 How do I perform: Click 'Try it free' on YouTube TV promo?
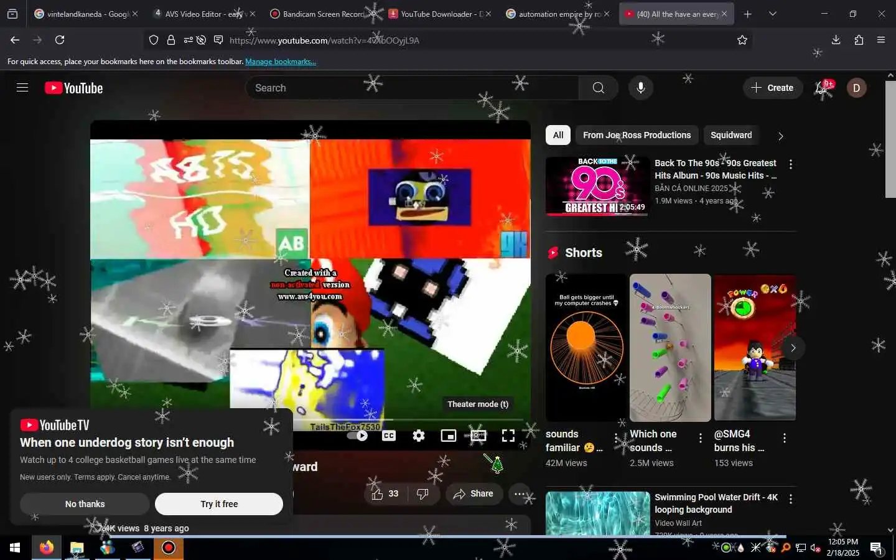[x=219, y=504]
